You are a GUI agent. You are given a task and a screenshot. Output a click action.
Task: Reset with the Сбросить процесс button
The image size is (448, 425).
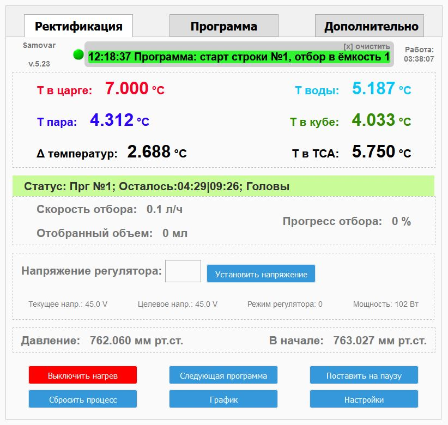83,399
